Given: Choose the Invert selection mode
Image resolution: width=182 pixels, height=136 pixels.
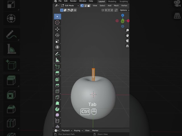Looking at the screenshot, I should tap(72, 10).
